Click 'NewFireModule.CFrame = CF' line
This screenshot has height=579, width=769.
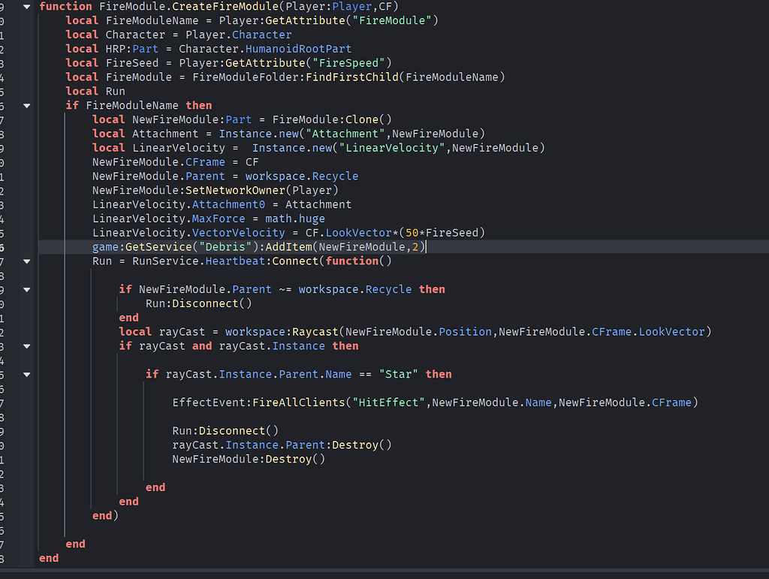(x=176, y=162)
